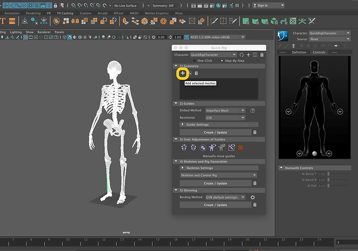Collapse the 1) Geometry section

point(219,66)
